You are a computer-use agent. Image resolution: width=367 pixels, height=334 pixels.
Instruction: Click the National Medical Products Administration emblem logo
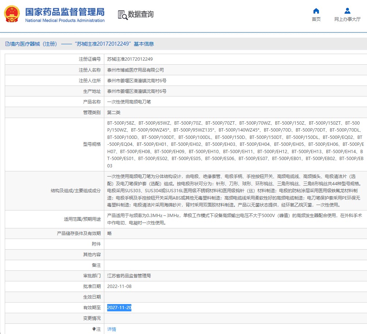12,14
